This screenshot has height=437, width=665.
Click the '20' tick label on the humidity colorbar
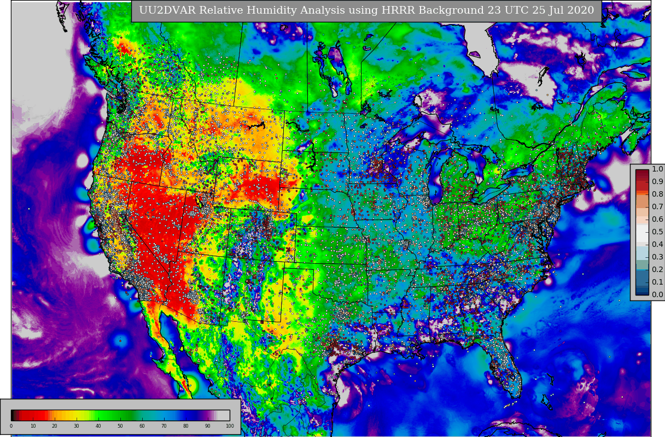click(x=55, y=426)
